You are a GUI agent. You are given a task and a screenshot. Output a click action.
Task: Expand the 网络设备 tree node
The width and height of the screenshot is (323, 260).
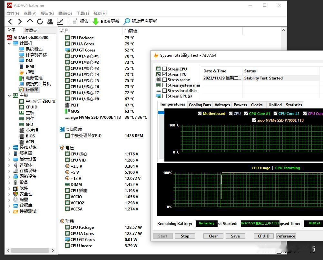point(9,176)
